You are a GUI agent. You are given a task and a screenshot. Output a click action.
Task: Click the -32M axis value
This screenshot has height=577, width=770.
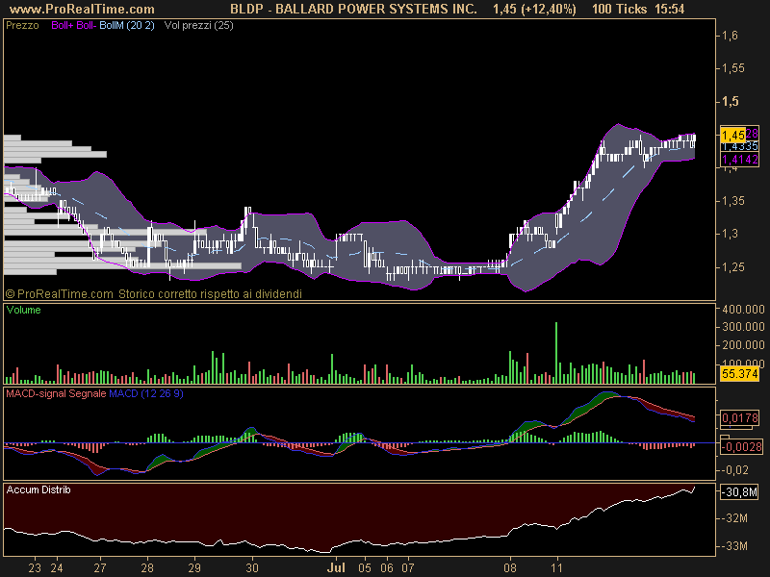[x=734, y=518]
